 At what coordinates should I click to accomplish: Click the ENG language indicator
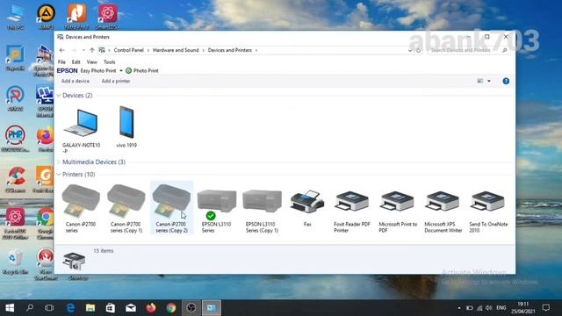(501, 308)
